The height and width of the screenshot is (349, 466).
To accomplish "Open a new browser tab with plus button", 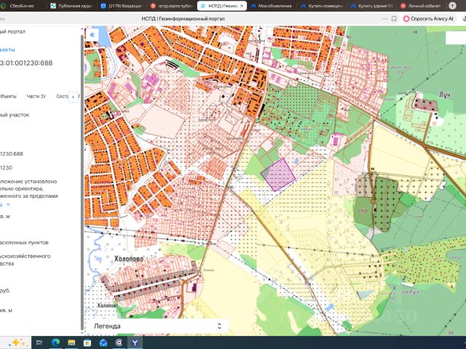I will 452,6.
